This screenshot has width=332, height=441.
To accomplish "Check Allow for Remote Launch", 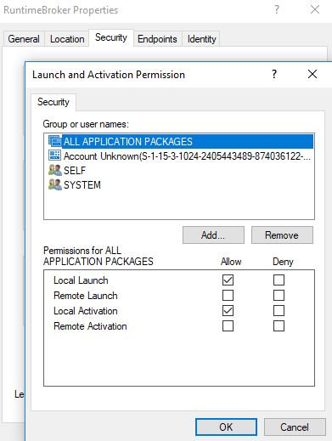I will point(228,296).
